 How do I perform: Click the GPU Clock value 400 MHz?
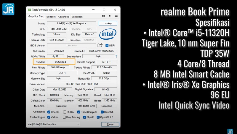pos(55,95)
